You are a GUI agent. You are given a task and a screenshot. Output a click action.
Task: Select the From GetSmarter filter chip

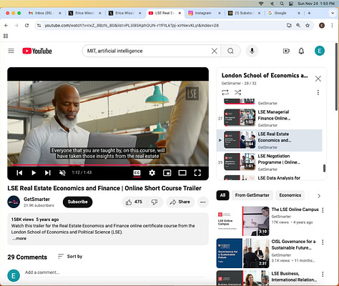coord(252,195)
